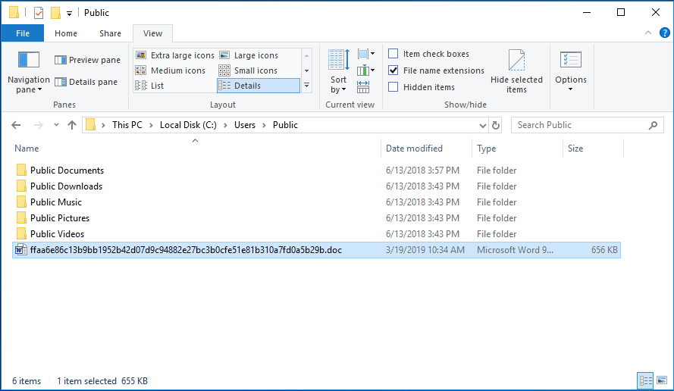Toggle the Preview pane
The height and width of the screenshot is (391, 674).
click(88, 60)
